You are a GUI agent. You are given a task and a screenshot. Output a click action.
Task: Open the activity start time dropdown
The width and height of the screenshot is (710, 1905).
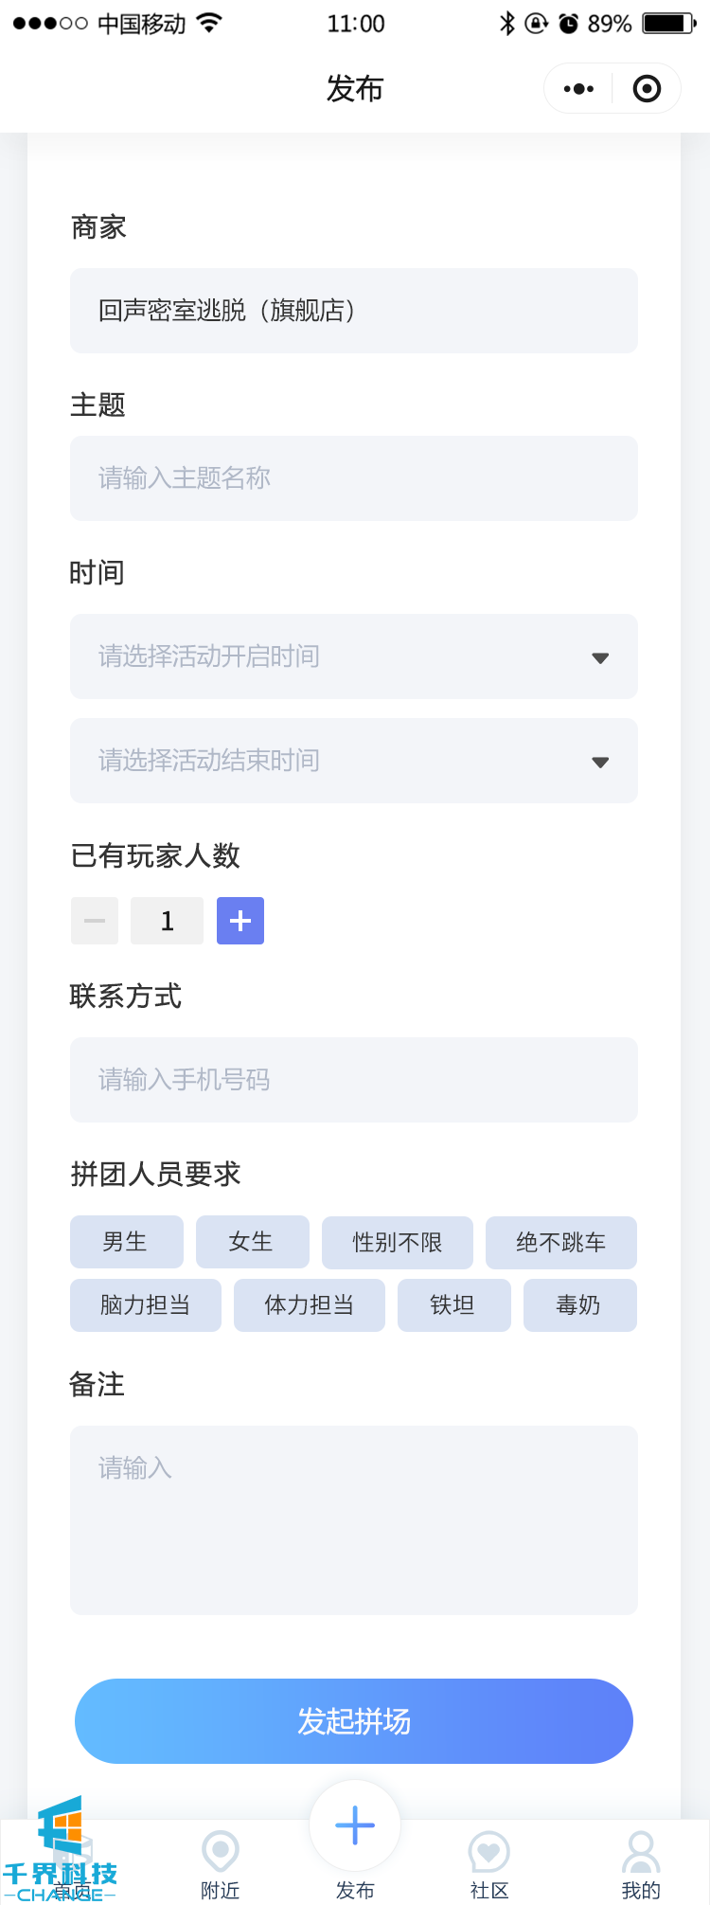[x=354, y=656]
